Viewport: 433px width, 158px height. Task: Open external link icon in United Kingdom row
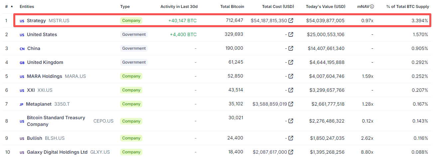point(291,62)
